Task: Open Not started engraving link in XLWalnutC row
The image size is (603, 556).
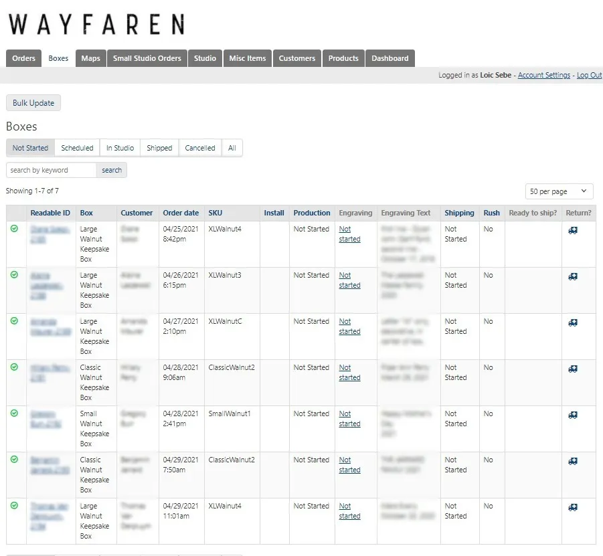Action: [349, 326]
